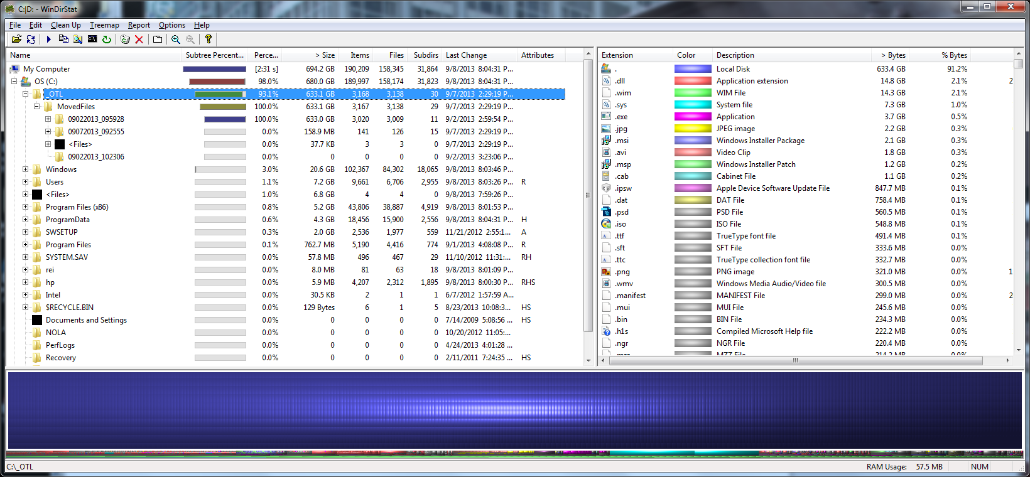Viewport: 1030px width, 477px height.
Task: Open the Help menu
Action: coord(202,25)
